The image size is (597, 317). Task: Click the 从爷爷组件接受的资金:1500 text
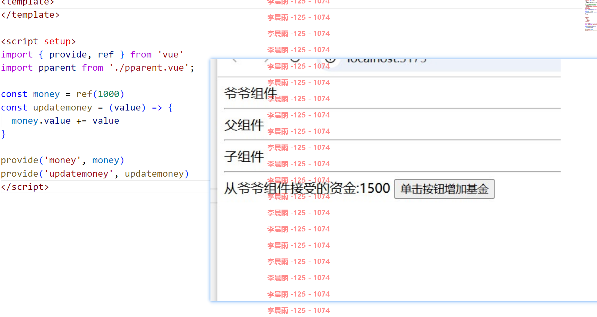[x=307, y=188]
